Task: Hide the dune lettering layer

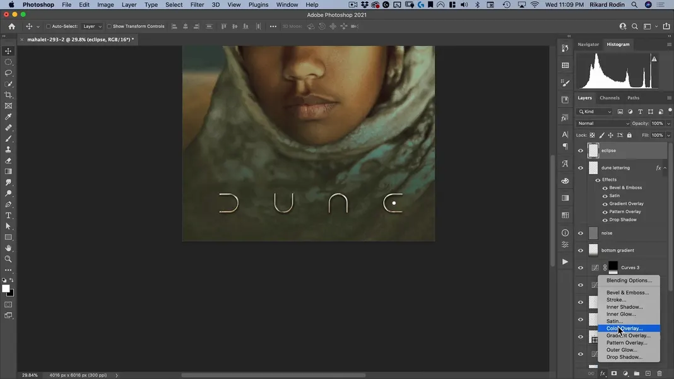Action: pos(581,168)
